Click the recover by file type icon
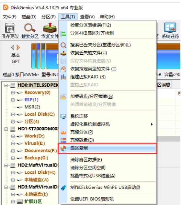Screen dimensions: 181x205 tap(63, 69)
